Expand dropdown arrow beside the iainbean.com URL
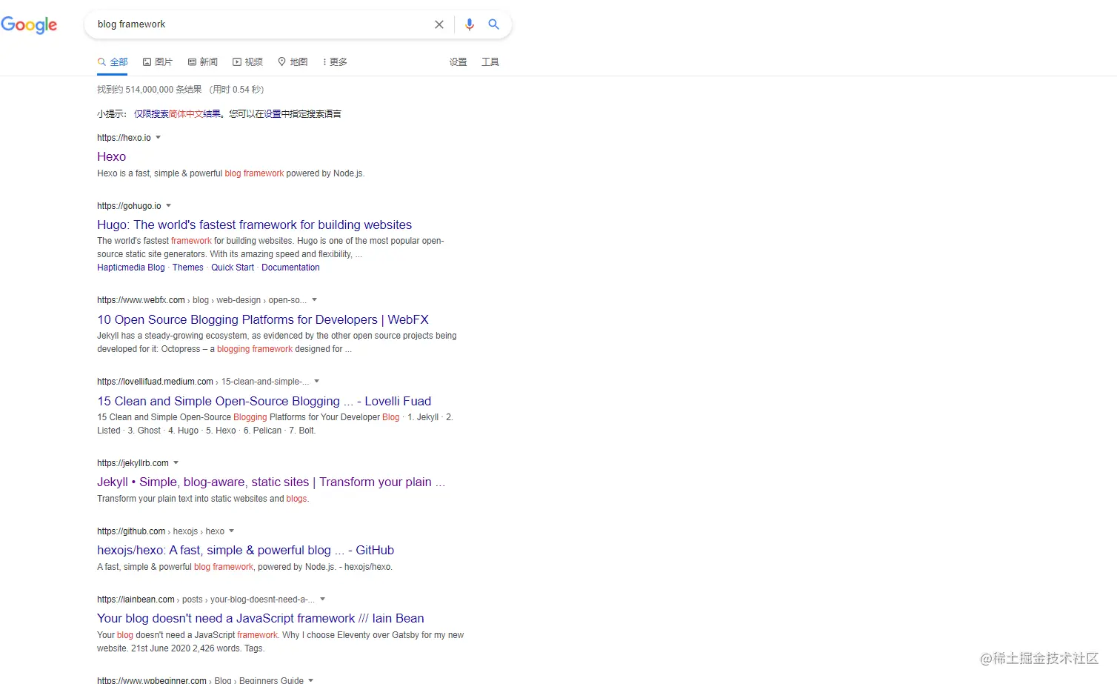This screenshot has width=1117, height=684. 323,599
